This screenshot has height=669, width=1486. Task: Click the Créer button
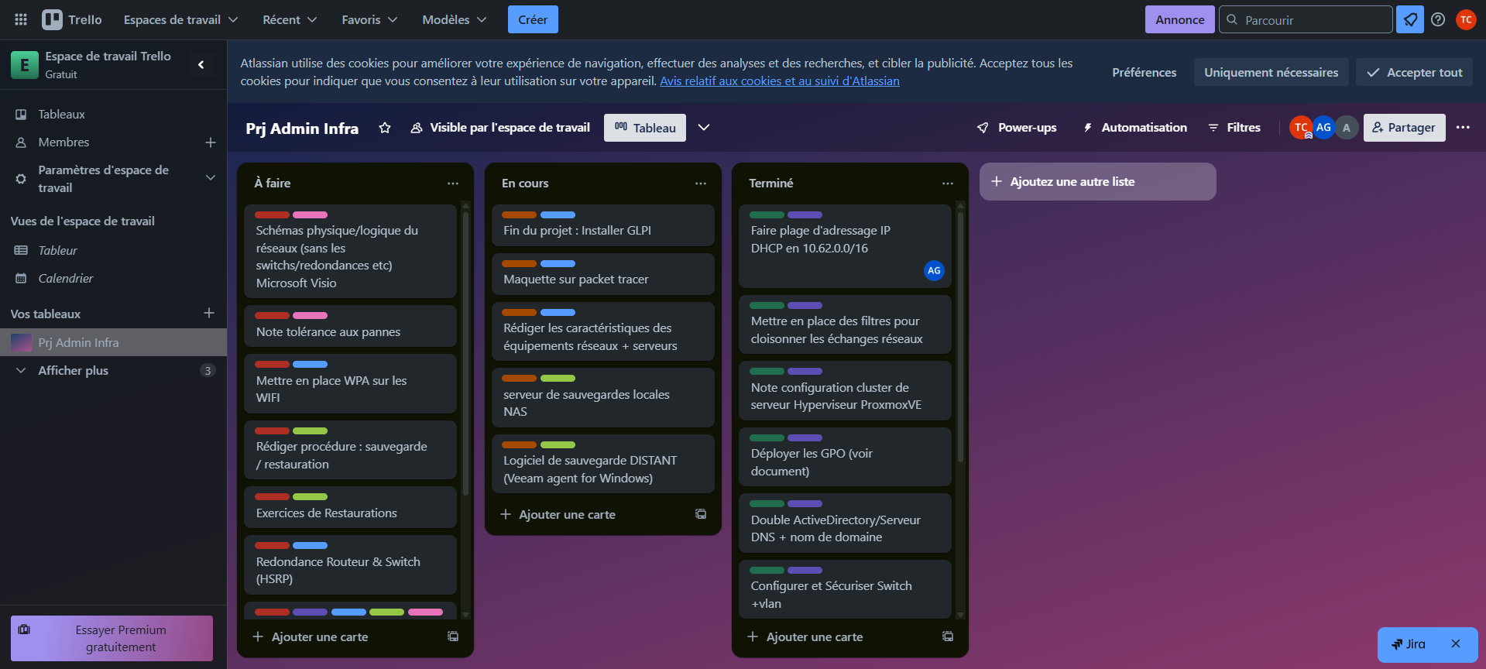click(x=533, y=19)
